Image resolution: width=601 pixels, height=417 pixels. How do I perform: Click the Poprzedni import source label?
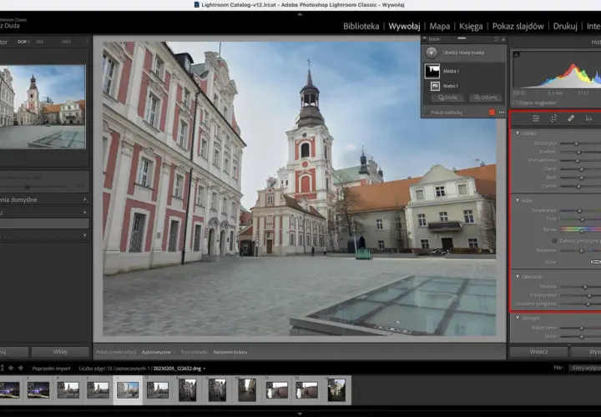click(x=52, y=369)
